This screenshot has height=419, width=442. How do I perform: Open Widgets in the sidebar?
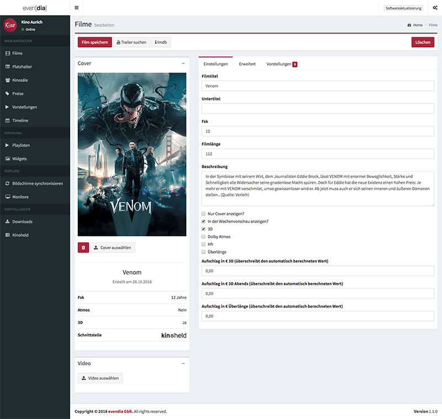click(35, 159)
